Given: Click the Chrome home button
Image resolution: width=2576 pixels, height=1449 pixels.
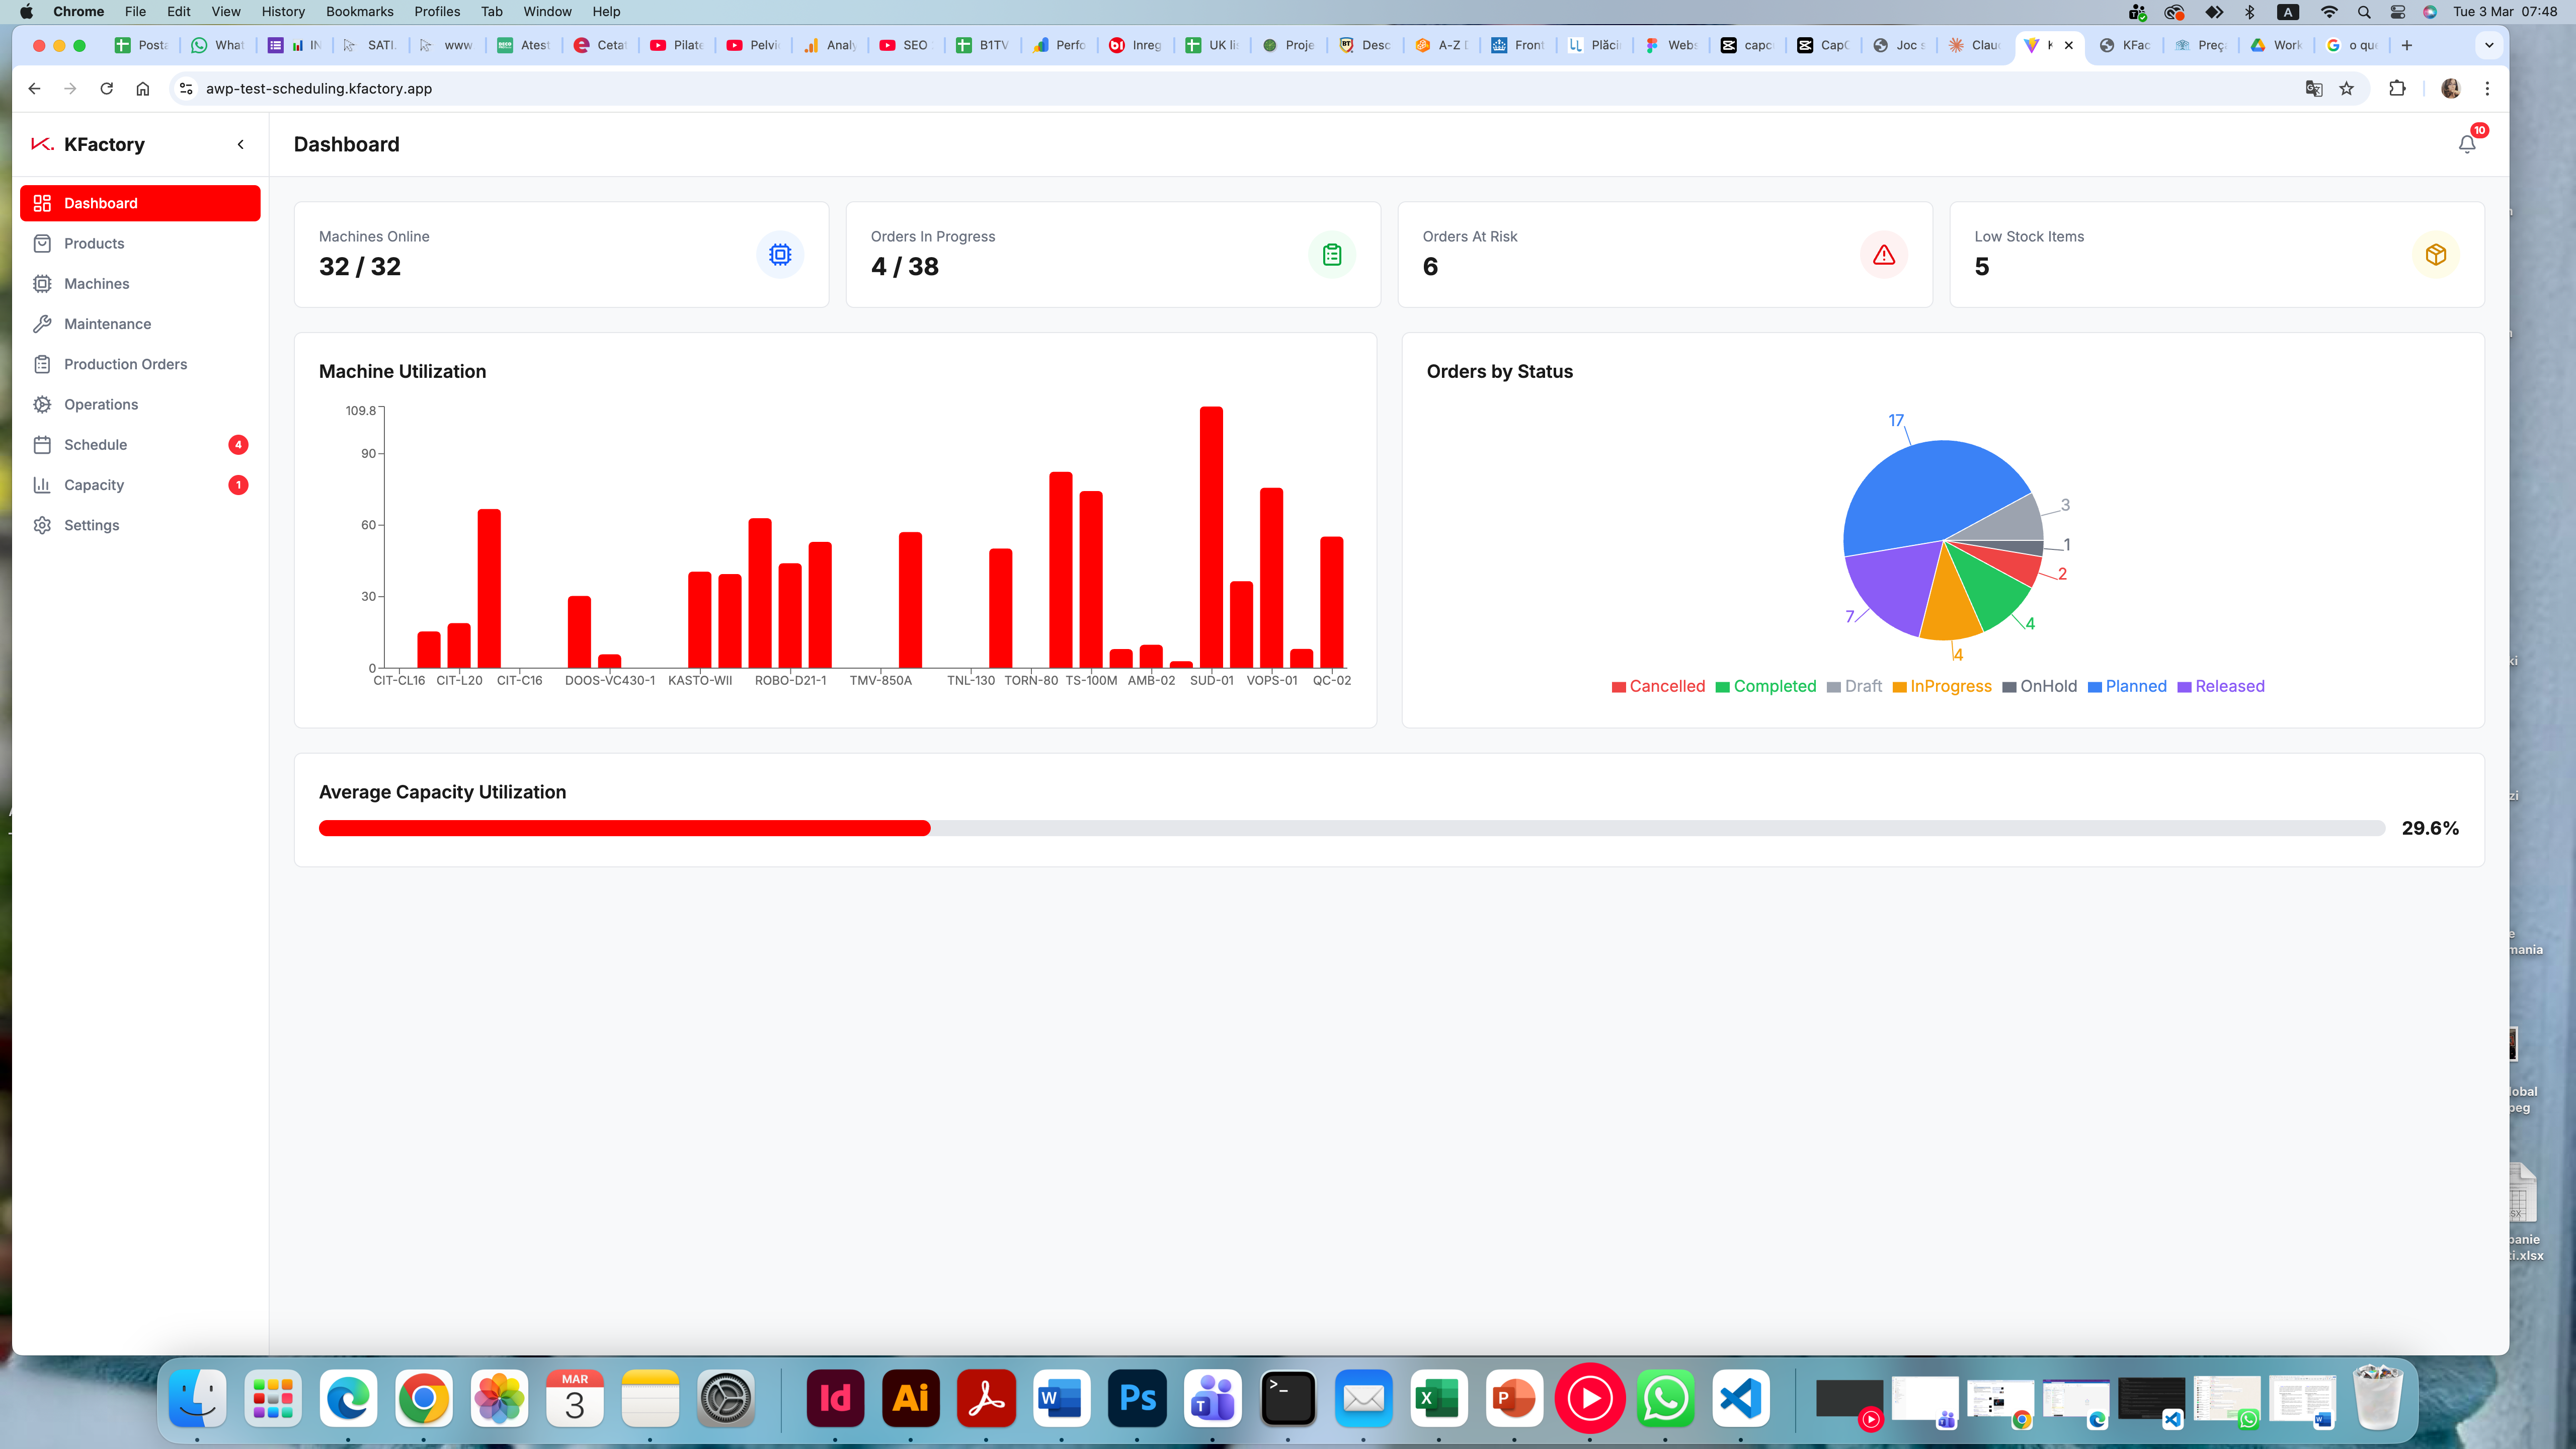Looking at the screenshot, I should (x=143, y=88).
